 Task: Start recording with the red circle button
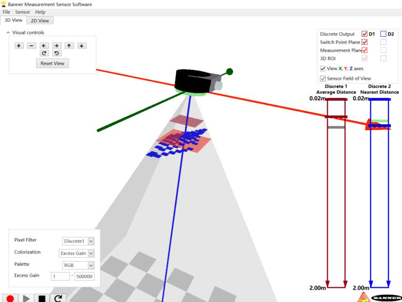(10, 298)
